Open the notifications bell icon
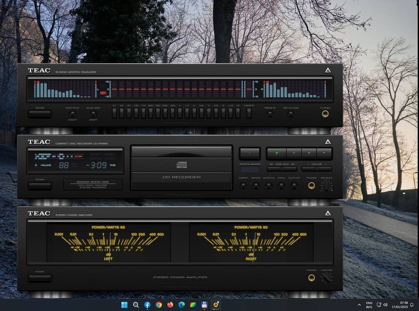419x311 pixels. [412, 305]
